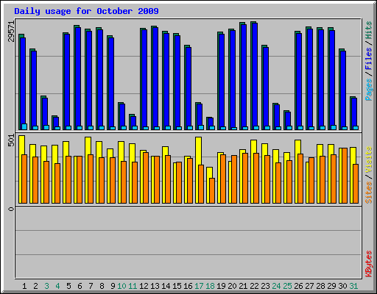377x294 pixels.
Task: Click day label 16 on the x-axis
Action: tap(188, 286)
